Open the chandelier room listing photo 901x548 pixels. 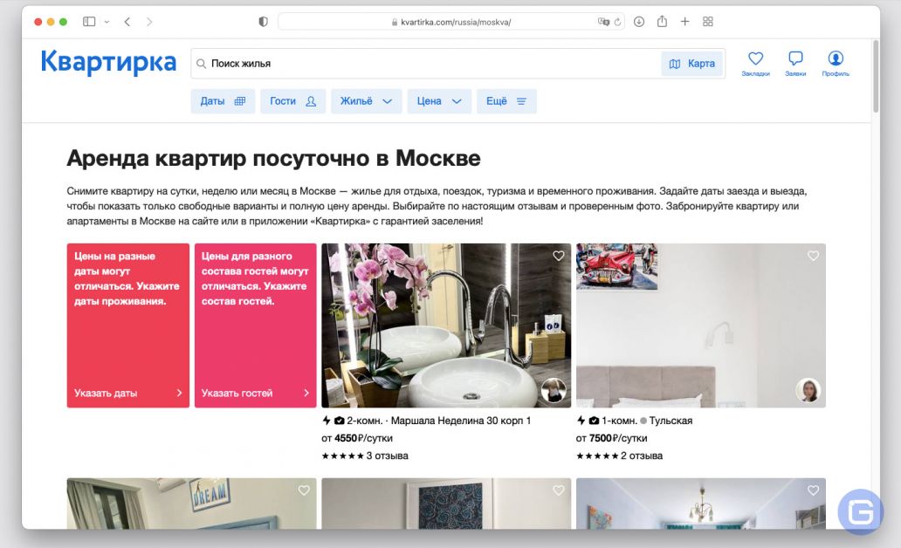coord(700,503)
